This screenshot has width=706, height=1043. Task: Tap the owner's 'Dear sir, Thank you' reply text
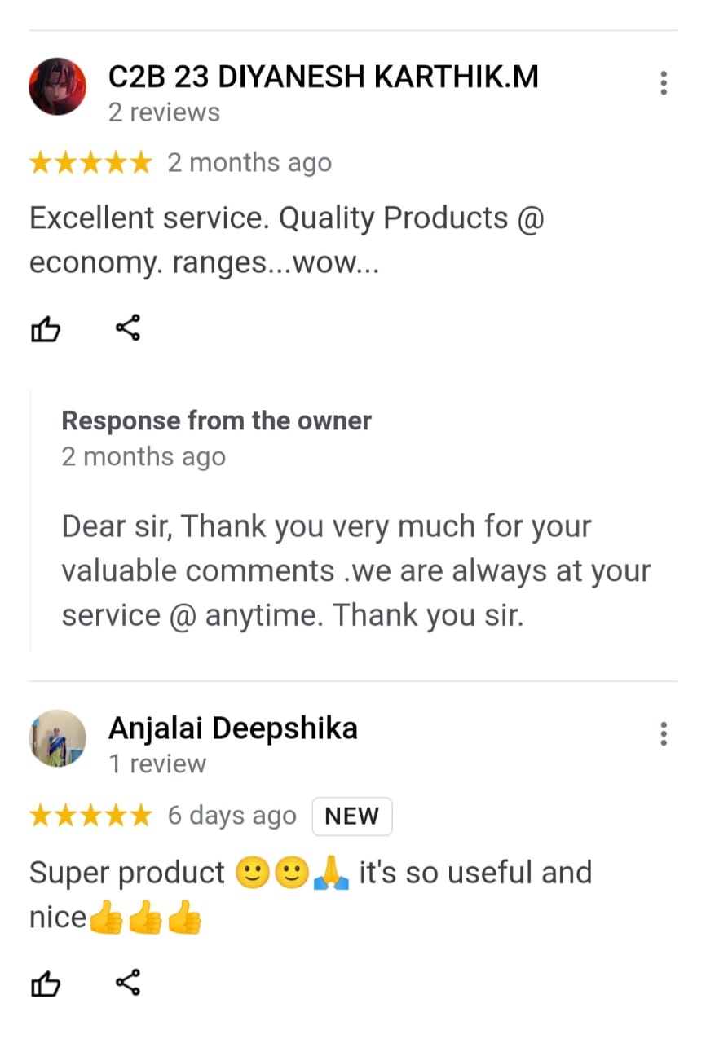tap(356, 571)
